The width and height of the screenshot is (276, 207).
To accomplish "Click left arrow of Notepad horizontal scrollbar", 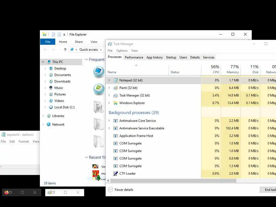I will [x=1, y=166].
